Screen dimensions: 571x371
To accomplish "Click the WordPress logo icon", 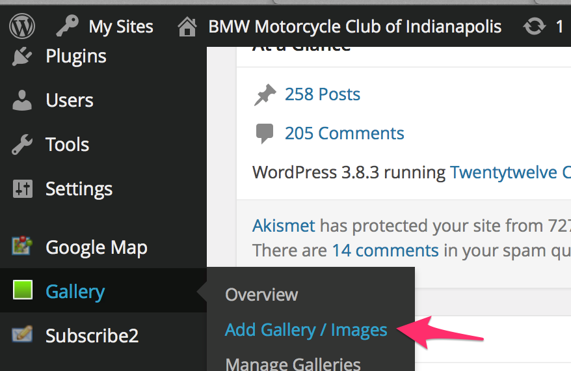I will (22, 26).
